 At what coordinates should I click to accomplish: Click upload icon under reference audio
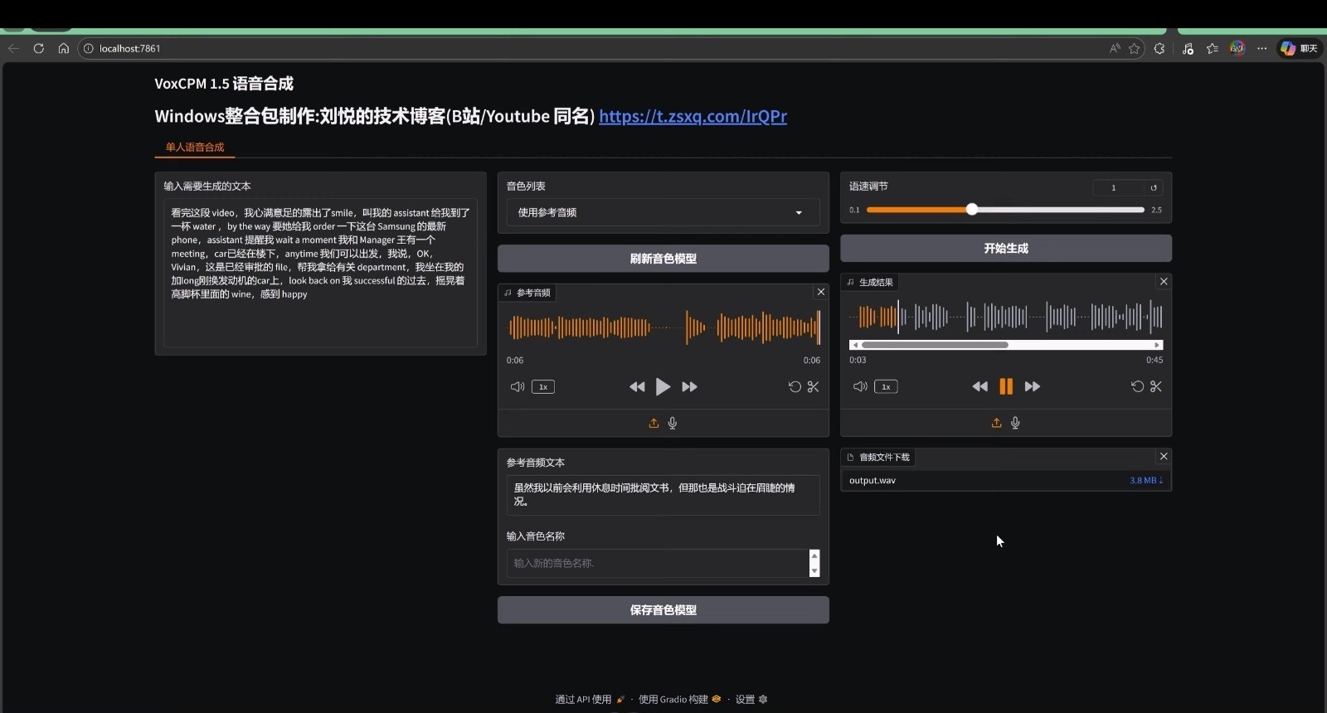[654, 423]
